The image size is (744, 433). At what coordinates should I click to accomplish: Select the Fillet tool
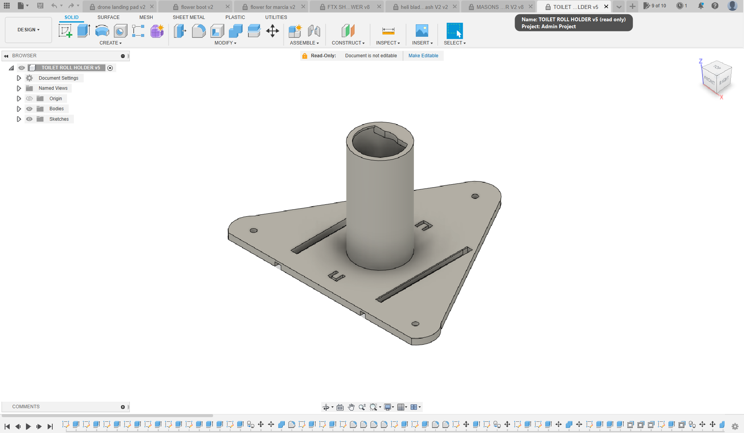click(x=198, y=31)
